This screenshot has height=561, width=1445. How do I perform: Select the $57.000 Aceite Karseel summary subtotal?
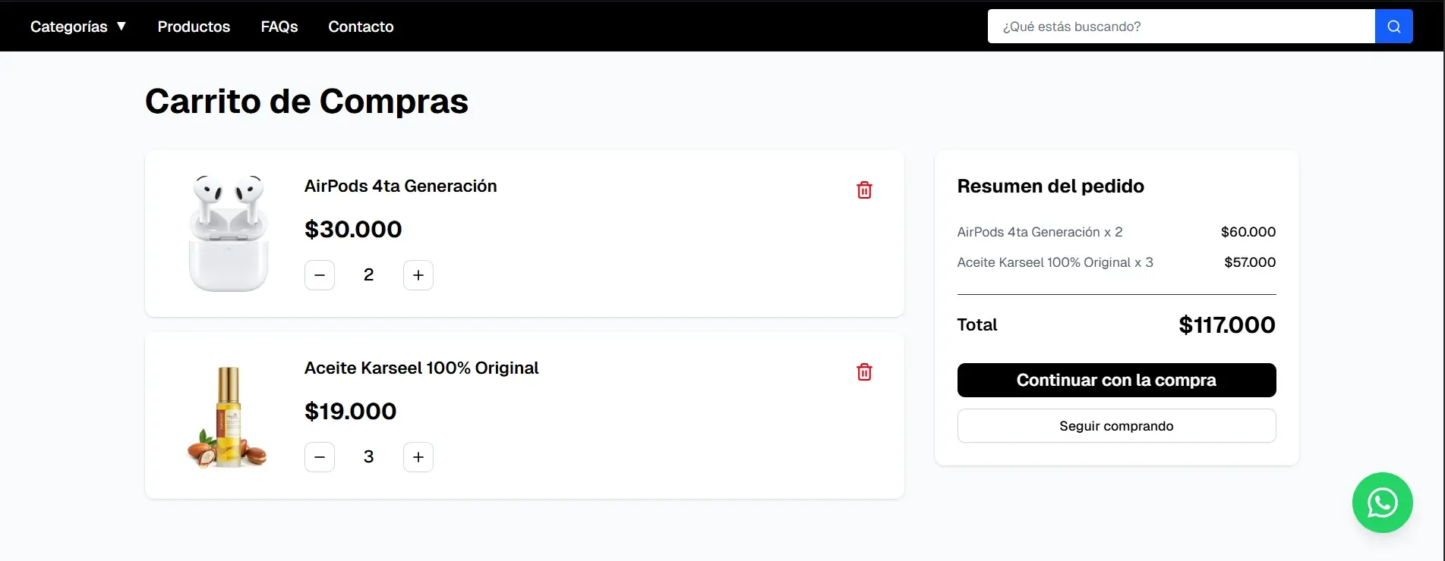(x=1250, y=262)
